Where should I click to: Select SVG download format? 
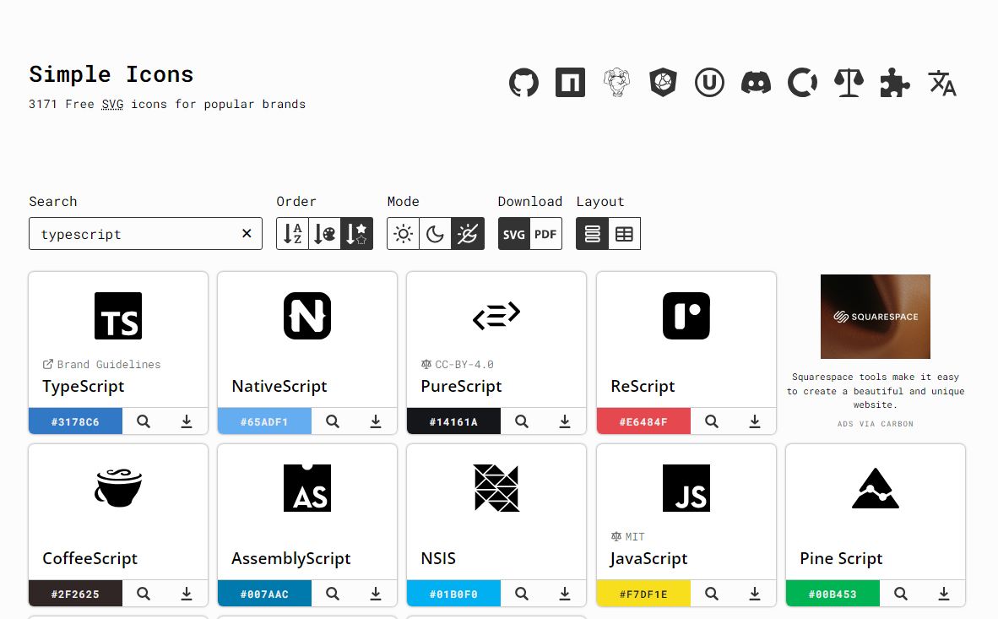[513, 234]
